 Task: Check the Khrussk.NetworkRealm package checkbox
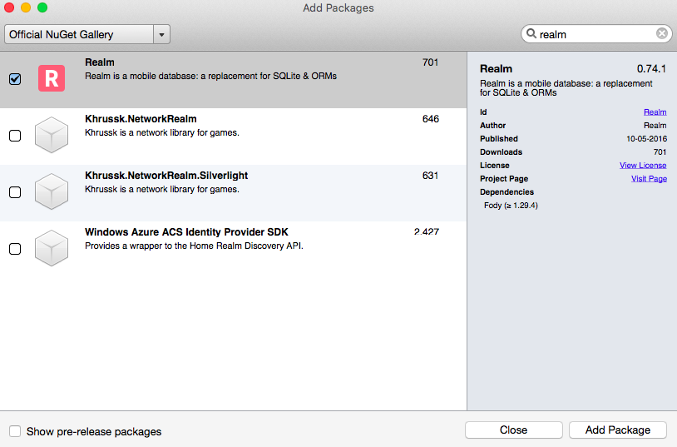click(x=15, y=136)
